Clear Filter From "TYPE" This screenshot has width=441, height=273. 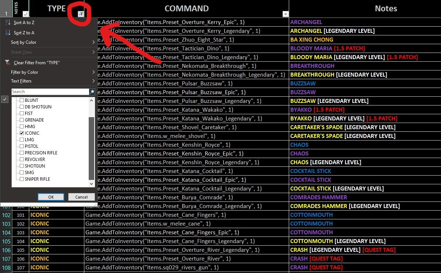tap(37, 63)
